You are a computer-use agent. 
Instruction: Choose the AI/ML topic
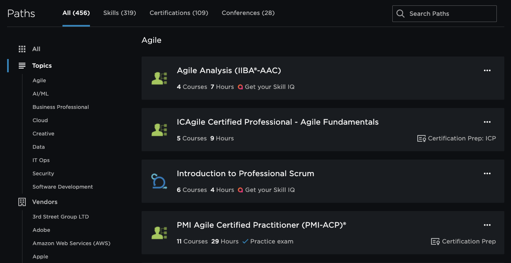pos(40,94)
